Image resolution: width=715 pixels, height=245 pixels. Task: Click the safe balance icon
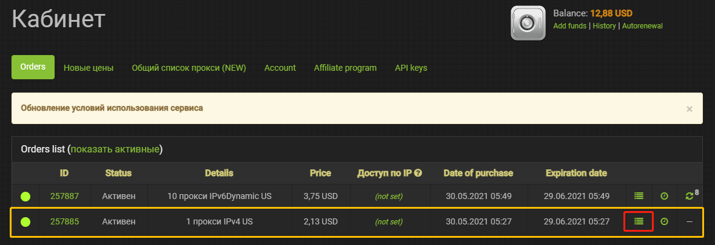click(528, 23)
